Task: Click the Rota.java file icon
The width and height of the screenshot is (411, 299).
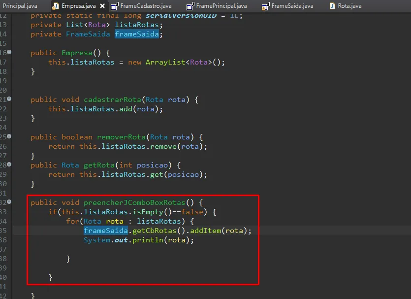Action: pos(332,6)
